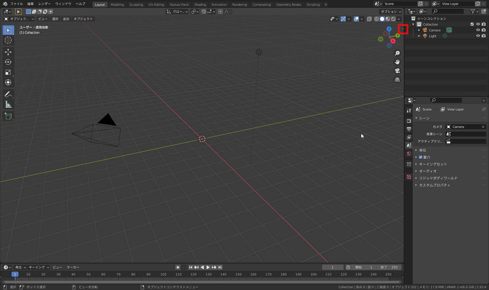The height and width of the screenshot is (290, 489).
Task: Click the current frame number field
Action: pyautogui.click(x=332, y=267)
